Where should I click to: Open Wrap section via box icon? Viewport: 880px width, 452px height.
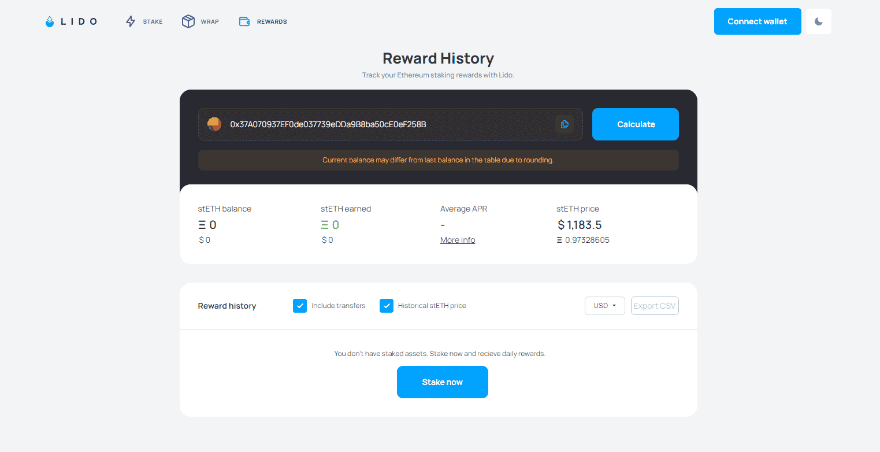[x=188, y=21]
